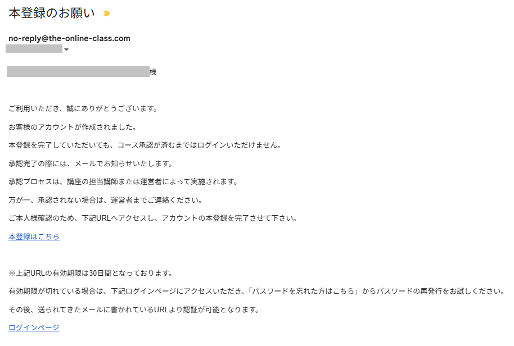Click sender address no-reply@the-online-class.com
Image resolution: width=514 pixels, height=346 pixels.
point(69,38)
